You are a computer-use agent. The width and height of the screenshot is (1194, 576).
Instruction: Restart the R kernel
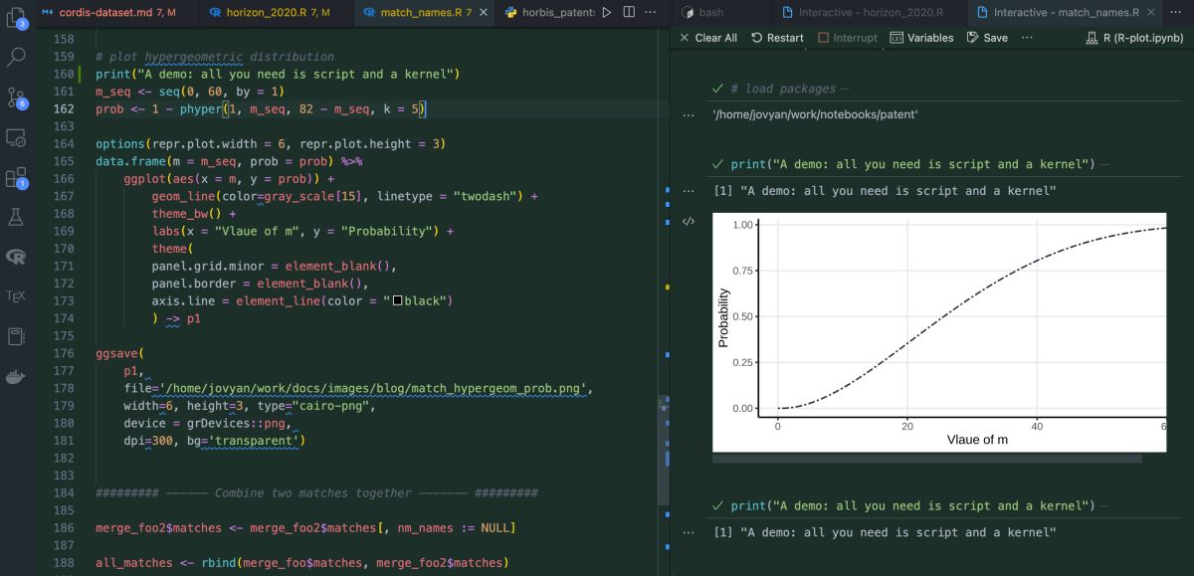[x=777, y=38]
